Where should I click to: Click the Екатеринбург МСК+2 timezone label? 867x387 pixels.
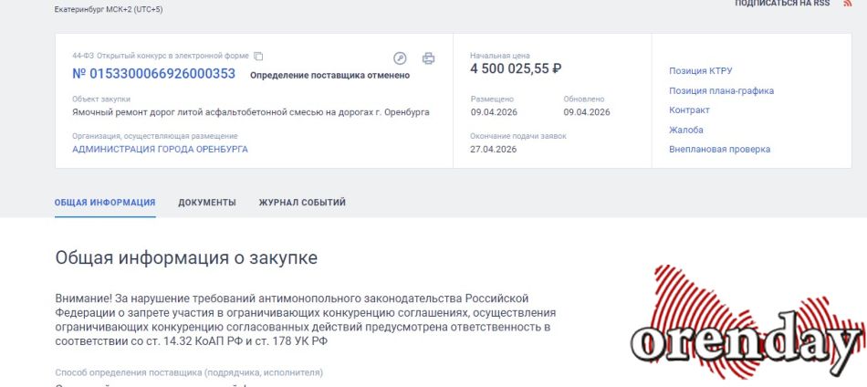tap(109, 9)
